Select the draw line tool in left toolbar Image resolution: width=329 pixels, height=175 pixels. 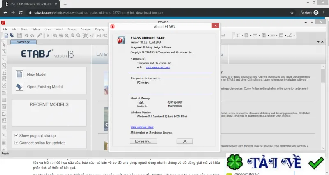[x=4, y=59]
